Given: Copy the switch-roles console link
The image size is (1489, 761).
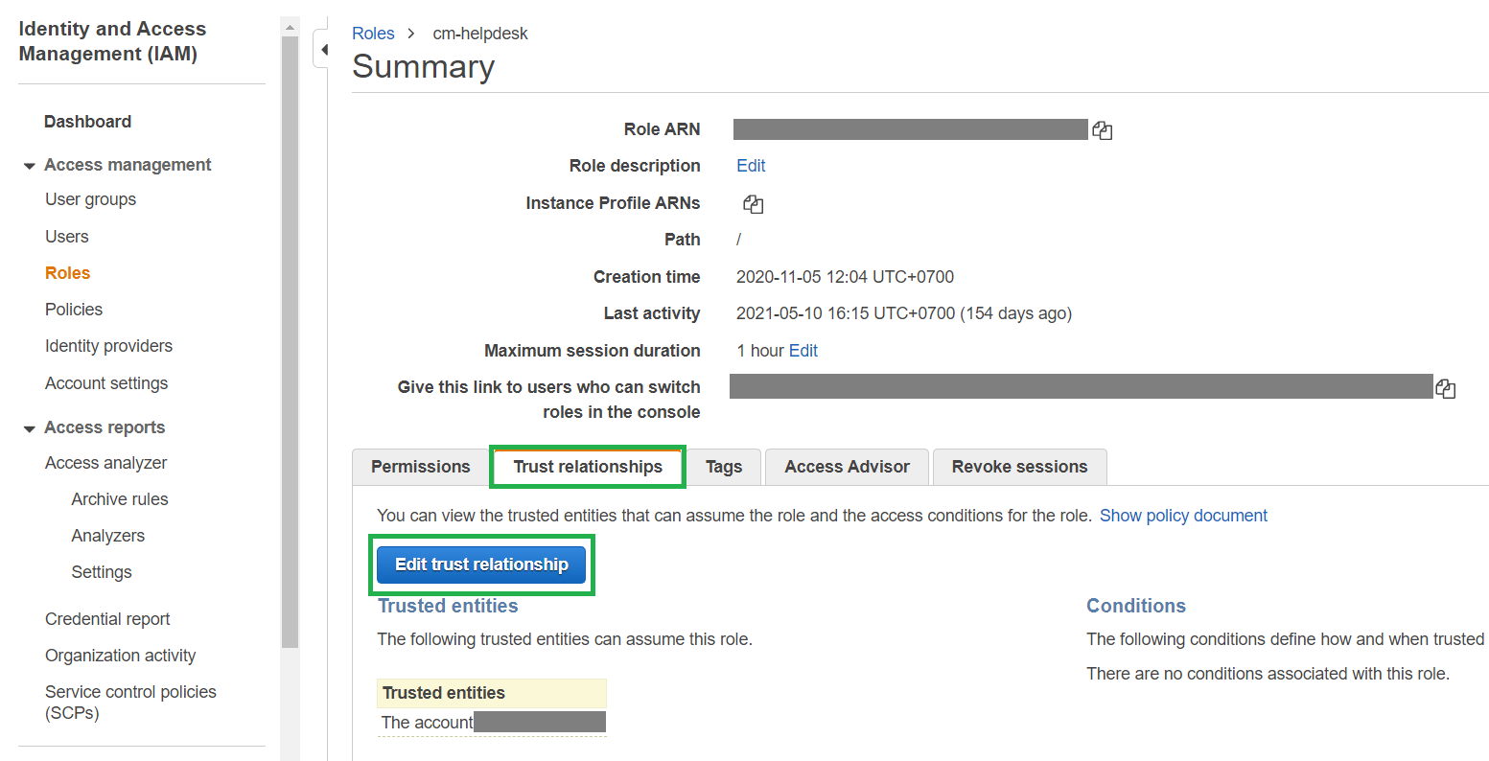Looking at the screenshot, I should [1446, 388].
